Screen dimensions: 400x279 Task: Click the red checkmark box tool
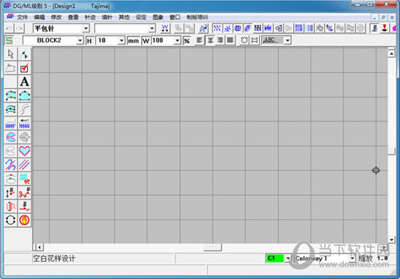click(24, 68)
